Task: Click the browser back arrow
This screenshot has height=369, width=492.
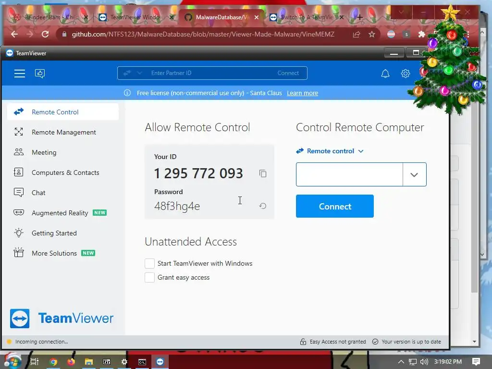Action: [x=14, y=34]
